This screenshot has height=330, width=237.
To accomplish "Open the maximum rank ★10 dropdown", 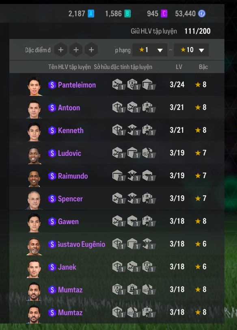I will point(191,50).
